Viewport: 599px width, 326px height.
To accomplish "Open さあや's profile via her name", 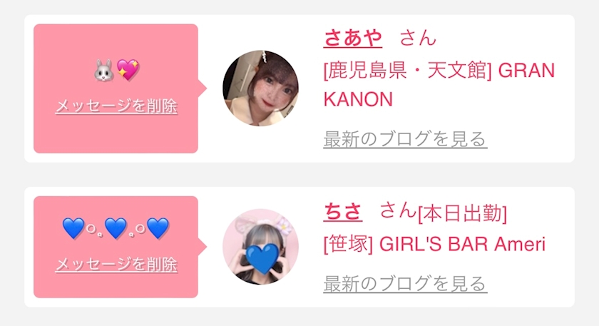I will pos(352,39).
